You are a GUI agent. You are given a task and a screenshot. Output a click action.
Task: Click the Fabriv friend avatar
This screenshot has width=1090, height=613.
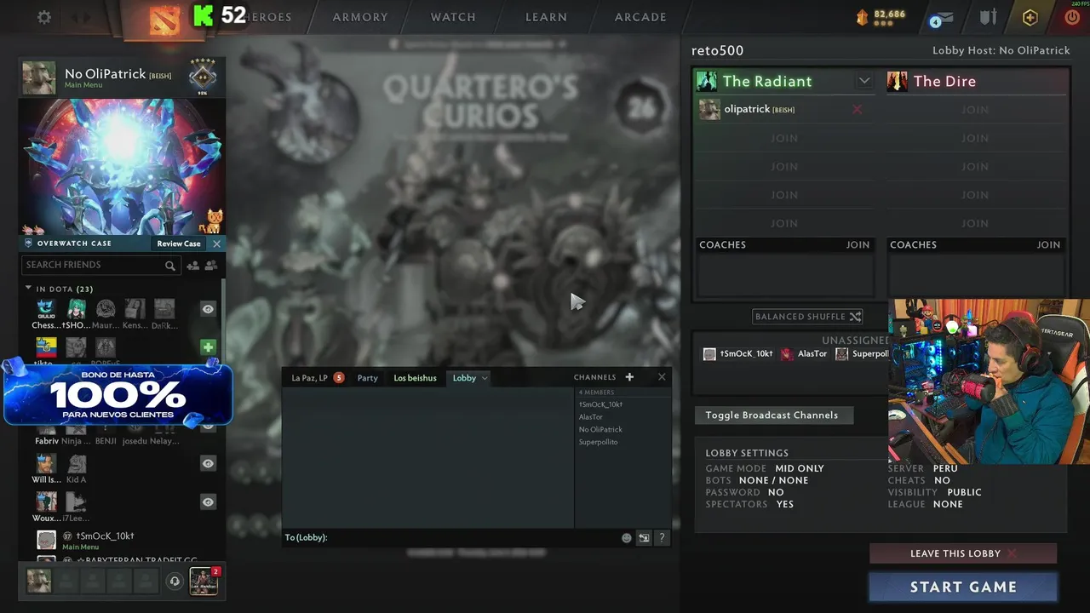coord(46,430)
